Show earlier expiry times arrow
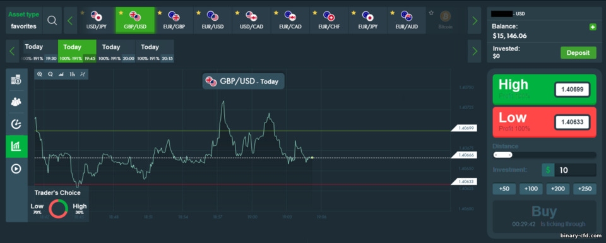 [x=12, y=51]
